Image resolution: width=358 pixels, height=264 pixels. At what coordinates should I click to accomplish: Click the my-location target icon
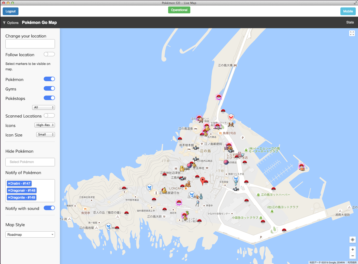(x=352, y=240)
